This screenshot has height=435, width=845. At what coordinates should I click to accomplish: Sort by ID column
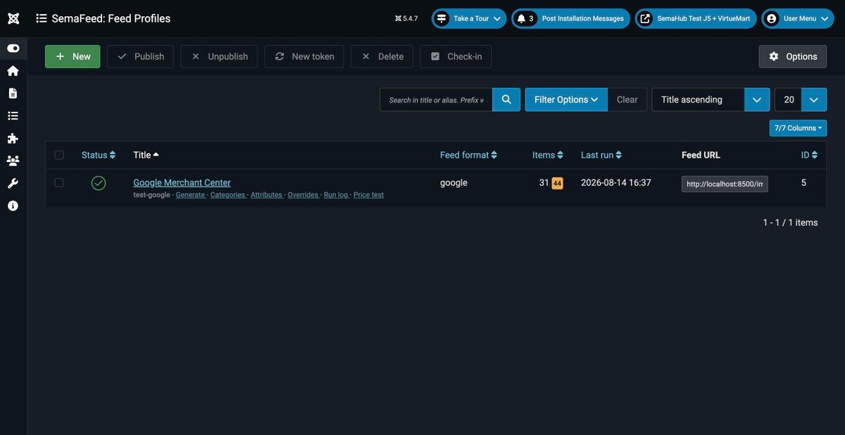tap(809, 155)
